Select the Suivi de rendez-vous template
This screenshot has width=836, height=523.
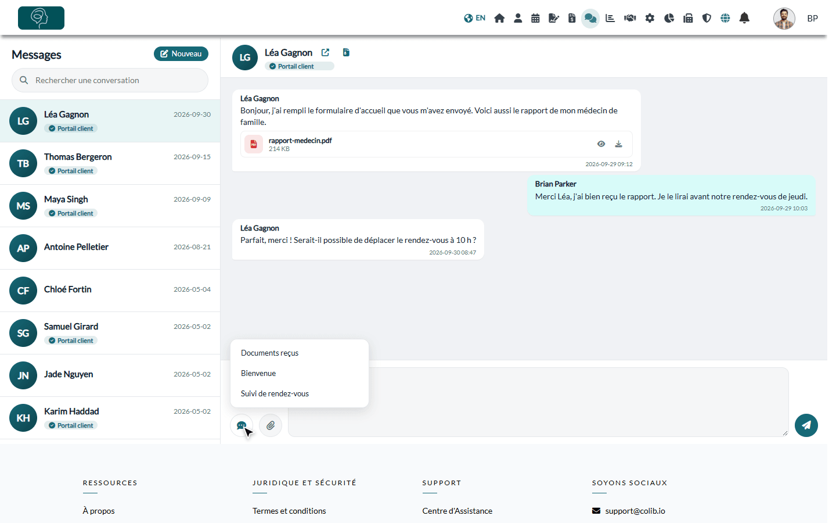pyautogui.click(x=300, y=393)
